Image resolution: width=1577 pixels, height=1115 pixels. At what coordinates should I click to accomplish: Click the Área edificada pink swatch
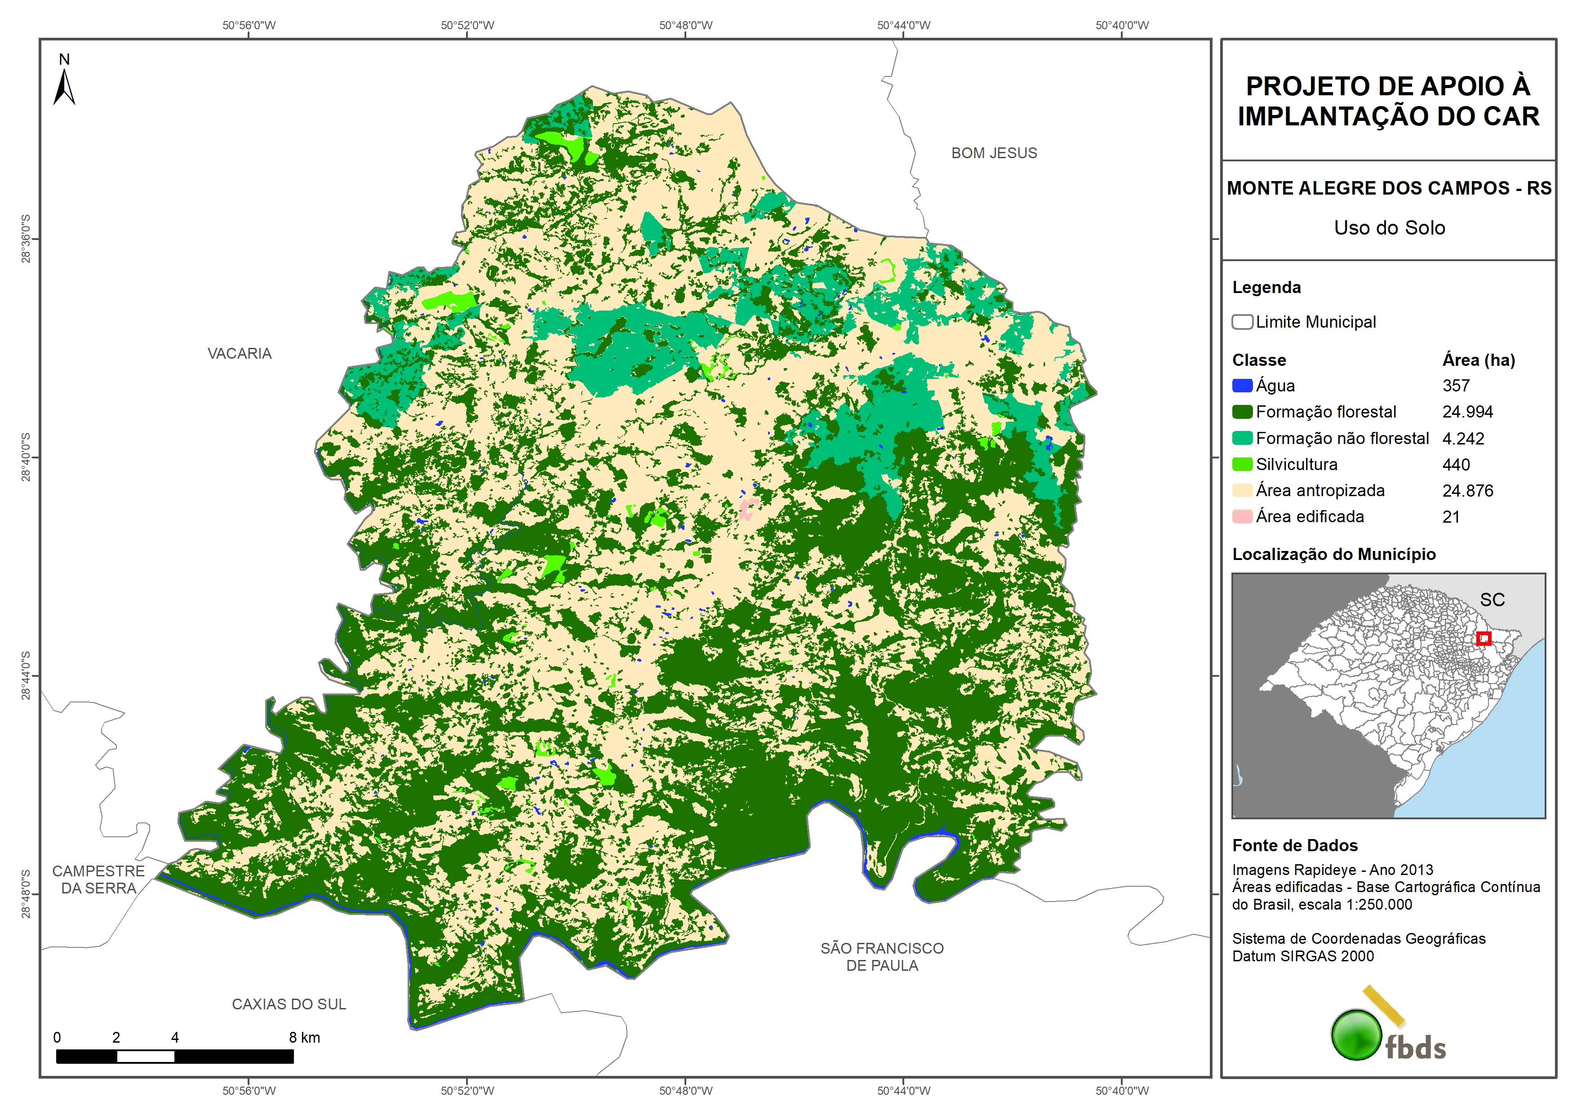pyautogui.click(x=1242, y=517)
